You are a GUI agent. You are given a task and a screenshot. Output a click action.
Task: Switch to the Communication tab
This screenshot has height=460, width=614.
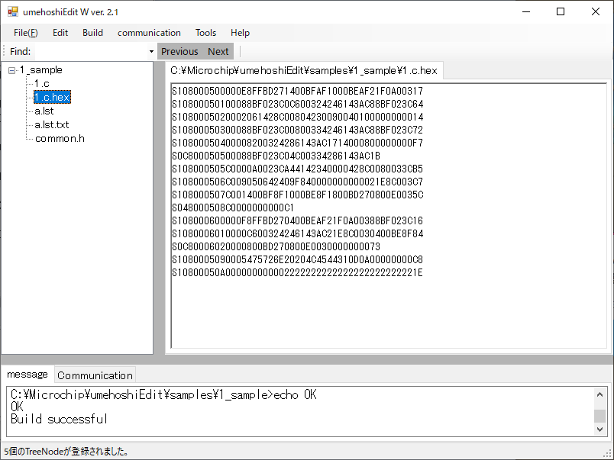[x=95, y=375]
